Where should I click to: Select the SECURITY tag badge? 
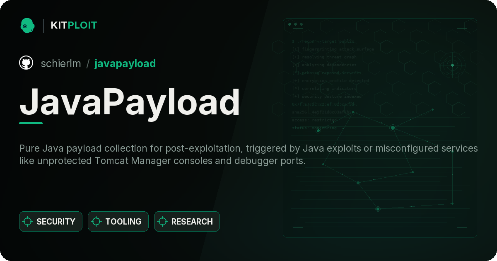pos(51,222)
